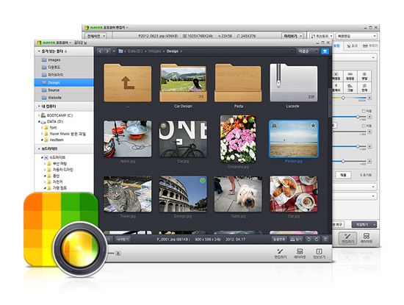Click the Images breadcrumb segment

point(154,51)
